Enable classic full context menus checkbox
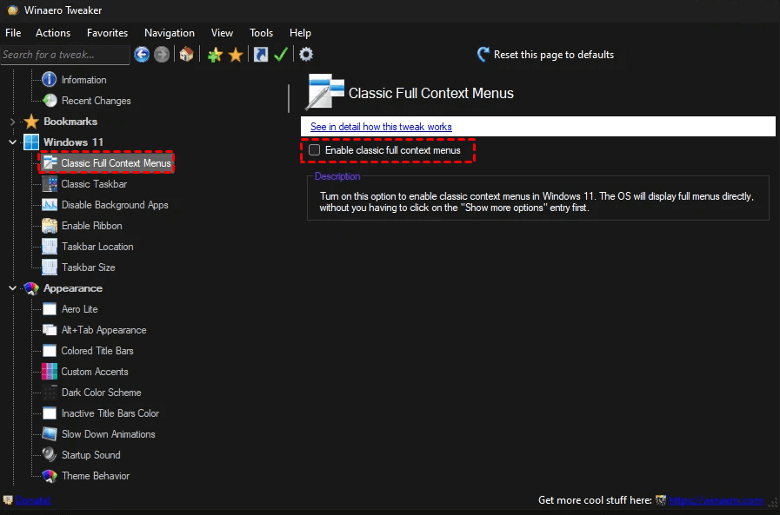This screenshot has width=780, height=515. 315,150
